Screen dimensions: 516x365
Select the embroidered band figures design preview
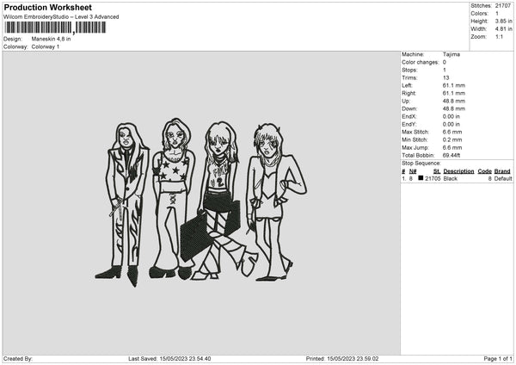pyautogui.click(x=201, y=202)
